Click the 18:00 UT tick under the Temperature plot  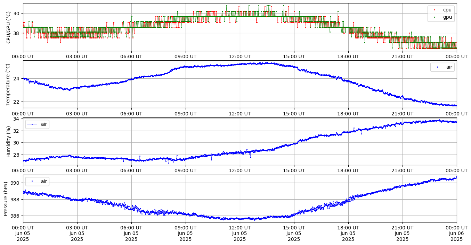click(x=348, y=113)
